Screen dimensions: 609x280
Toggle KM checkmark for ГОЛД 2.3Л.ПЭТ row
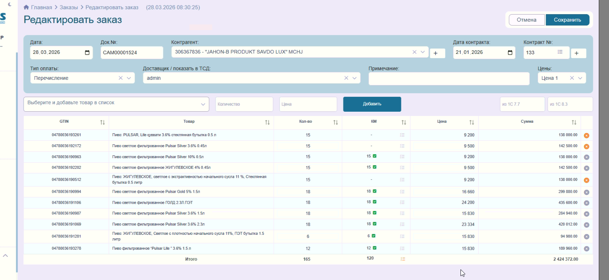pyautogui.click(x=374, y=202)
